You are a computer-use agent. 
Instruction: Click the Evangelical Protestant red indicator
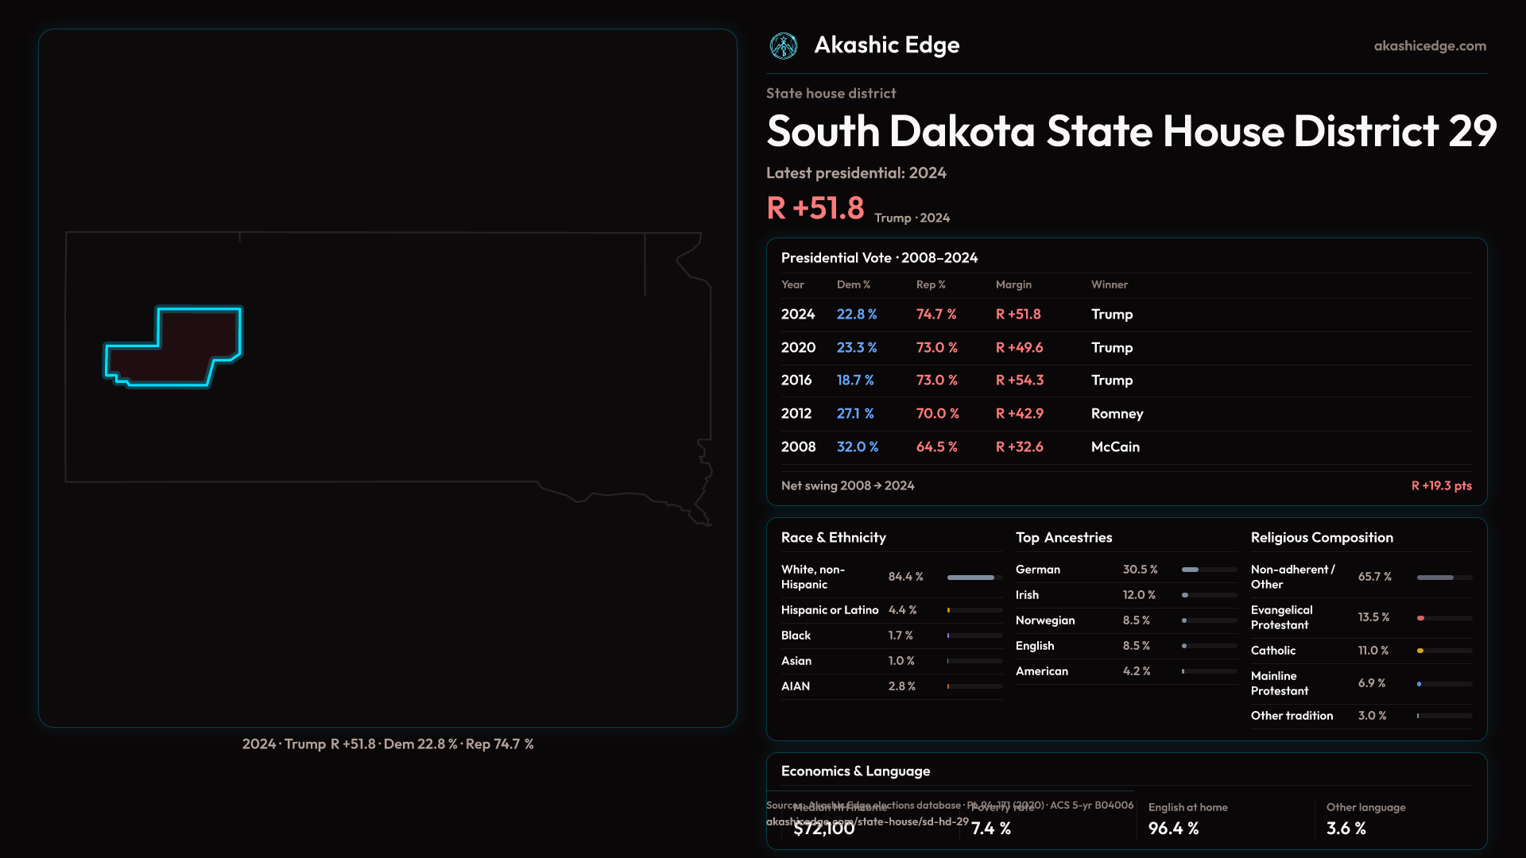(x=1420, y=618)
